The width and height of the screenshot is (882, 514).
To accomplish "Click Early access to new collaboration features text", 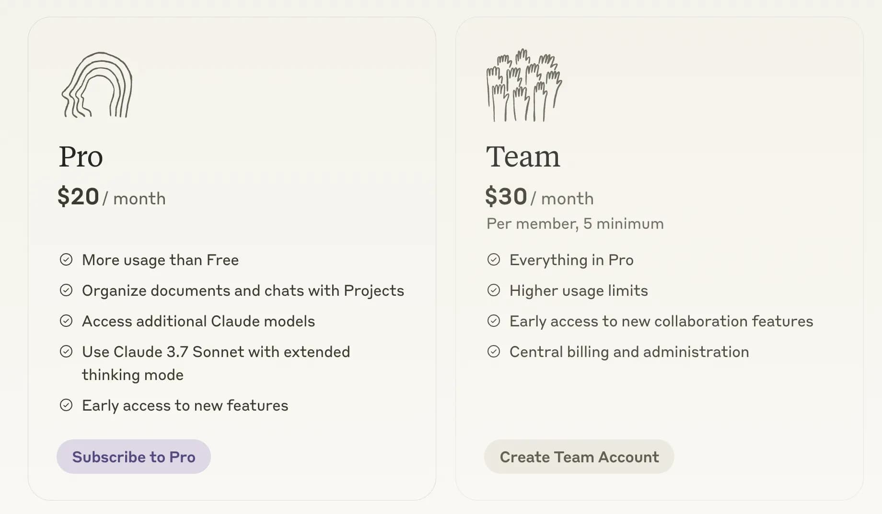I will (661, 321).
